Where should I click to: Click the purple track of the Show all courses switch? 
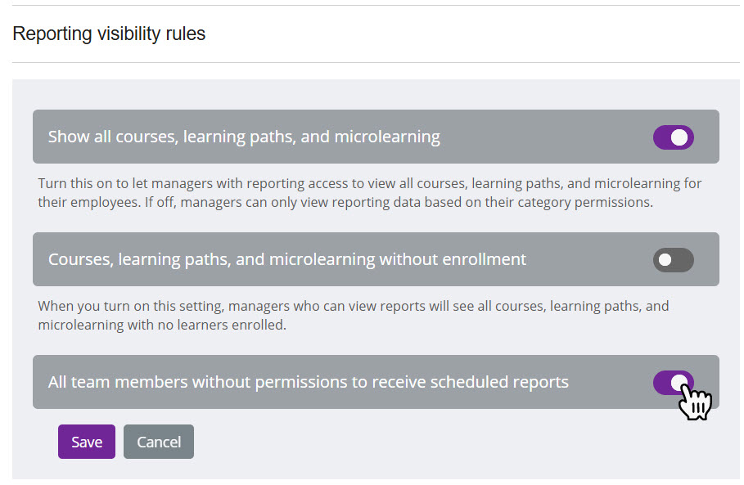(x=661, y=137)
